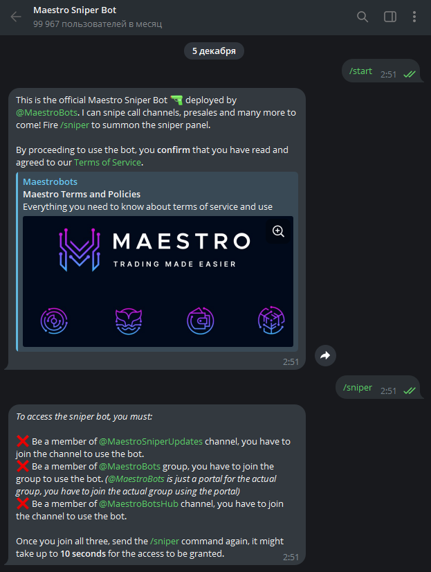The image size is (431, 572).
Task: Click the /sniper command in the last message
Action: click(x=165, y=541)
